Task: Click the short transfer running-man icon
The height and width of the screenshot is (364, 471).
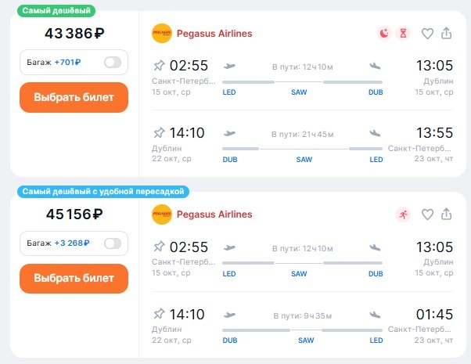Action: (x=404, y=214)
